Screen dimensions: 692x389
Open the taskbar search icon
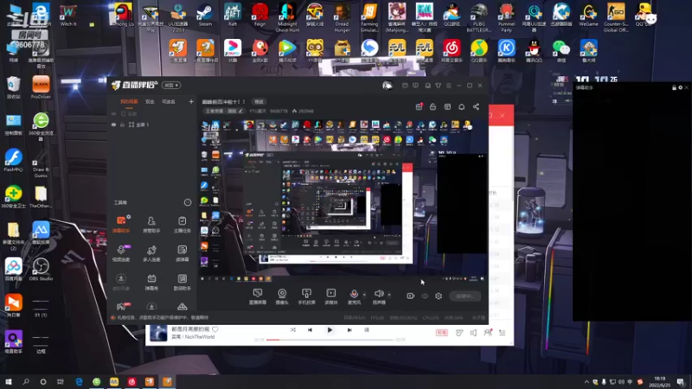pyautogui.click(x=26, y=381)
